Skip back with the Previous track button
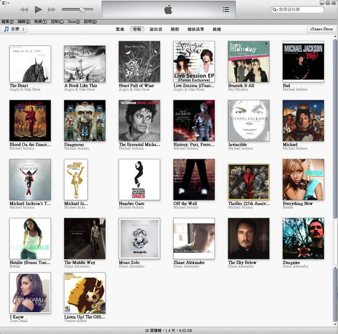 (x=24, y=9)
